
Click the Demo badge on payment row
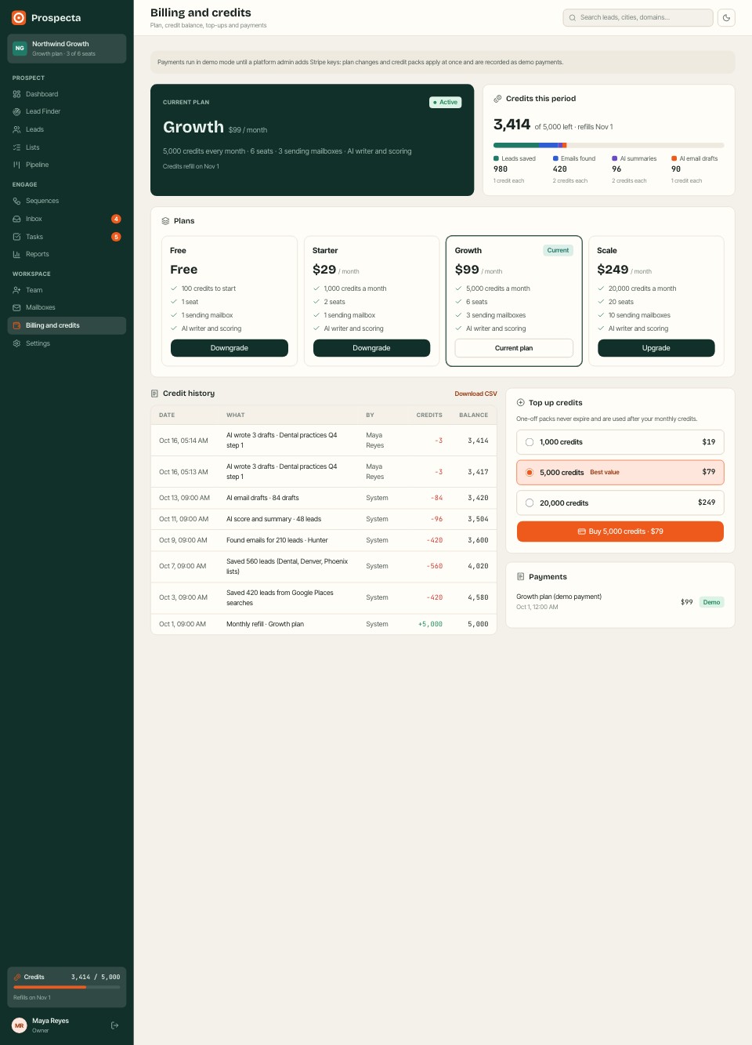(x=711, y=602)
